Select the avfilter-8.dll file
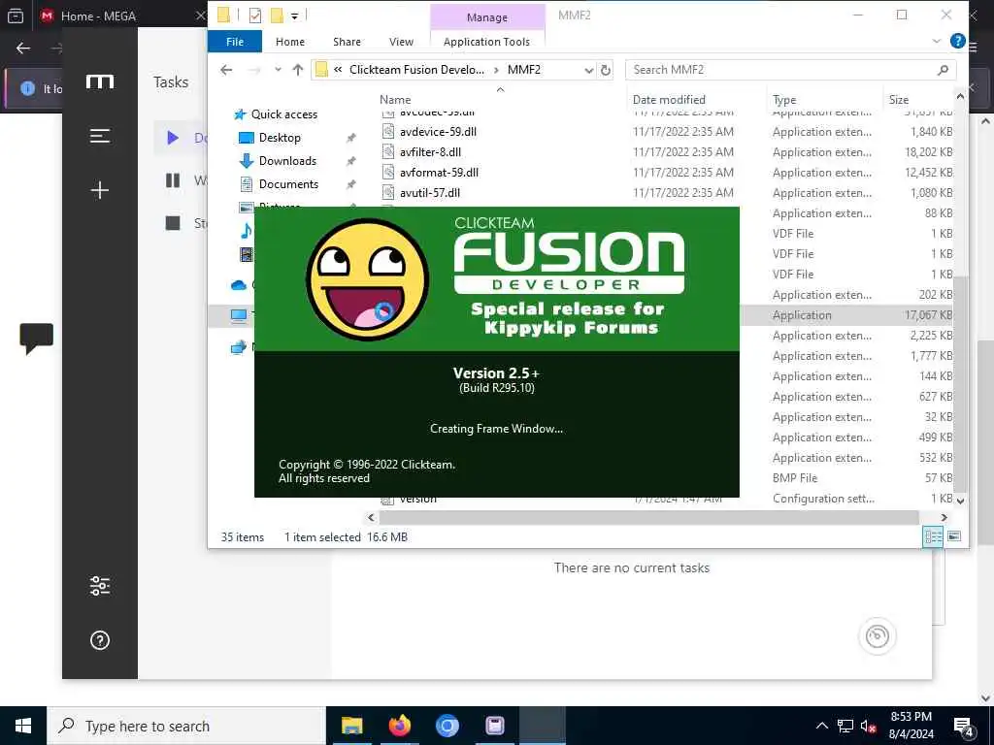The width and height of the screenshot is (994, 745). 430,152
